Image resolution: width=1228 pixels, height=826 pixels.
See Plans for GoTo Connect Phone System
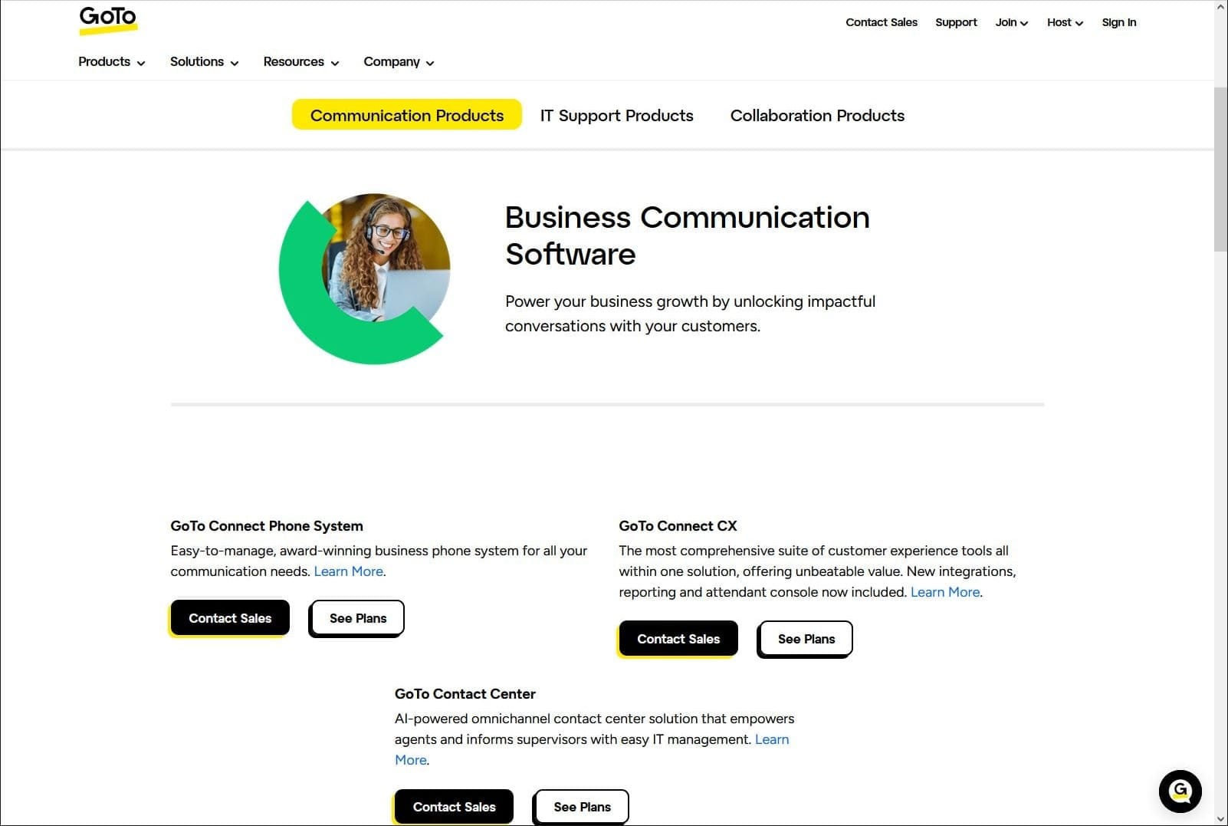357,618
